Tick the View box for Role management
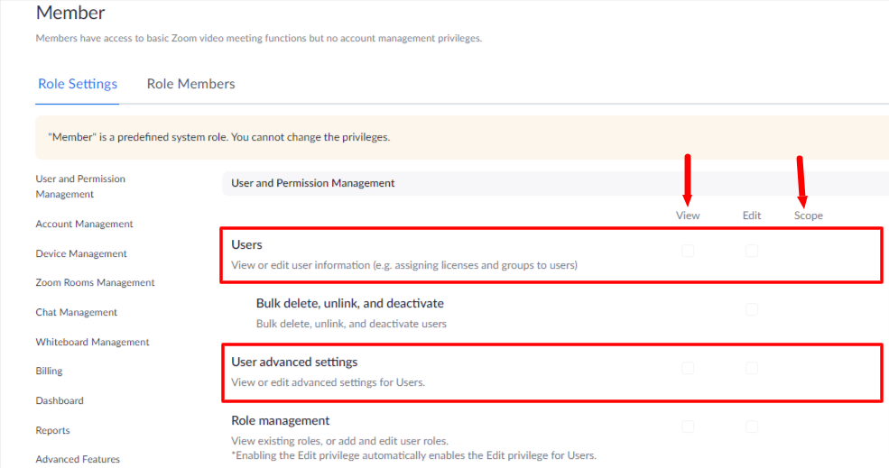The image size is (889, 468). 688,427
